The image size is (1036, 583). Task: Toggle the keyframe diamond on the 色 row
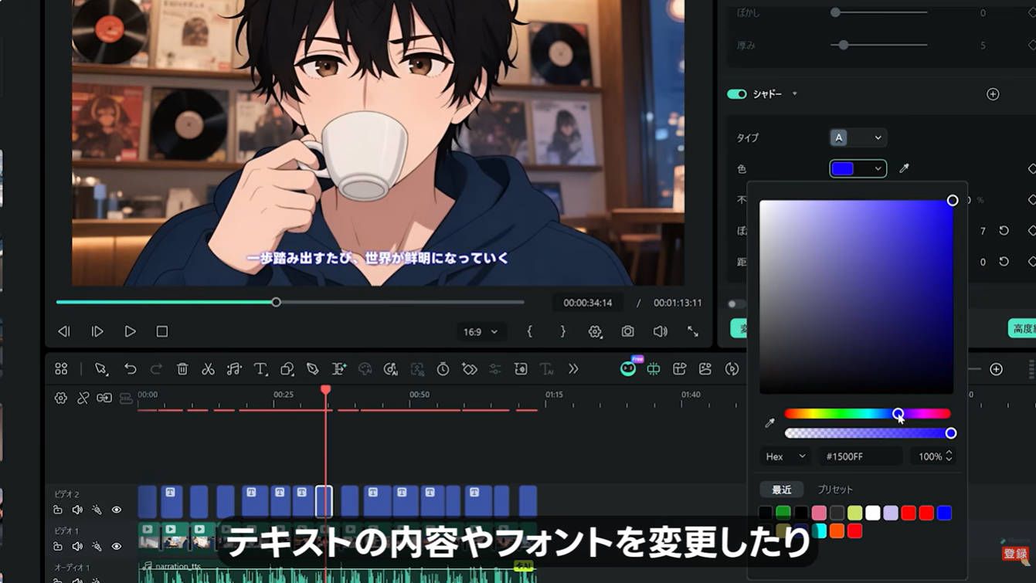(x=1031, y=168)
